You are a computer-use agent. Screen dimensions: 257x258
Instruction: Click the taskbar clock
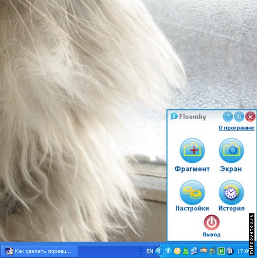(x=243, y=251)
